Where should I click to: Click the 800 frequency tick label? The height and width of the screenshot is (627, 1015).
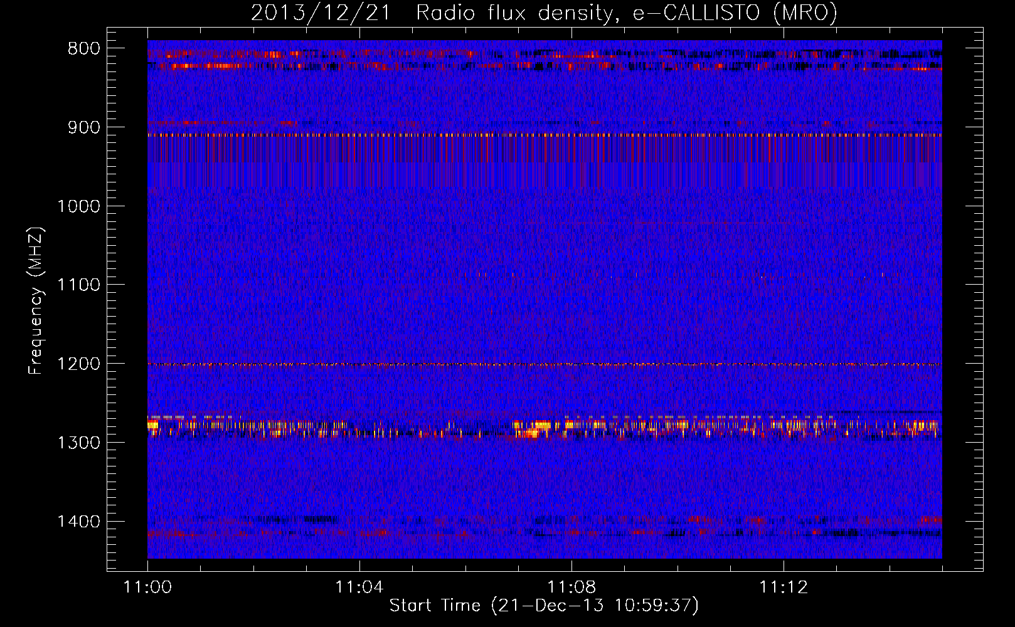pyautogui.click(x=84, y=49)
